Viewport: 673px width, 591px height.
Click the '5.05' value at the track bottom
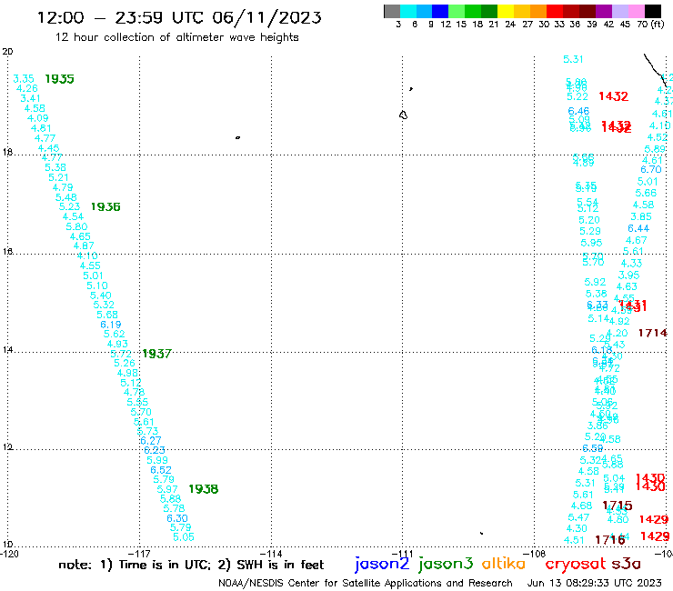184,537
